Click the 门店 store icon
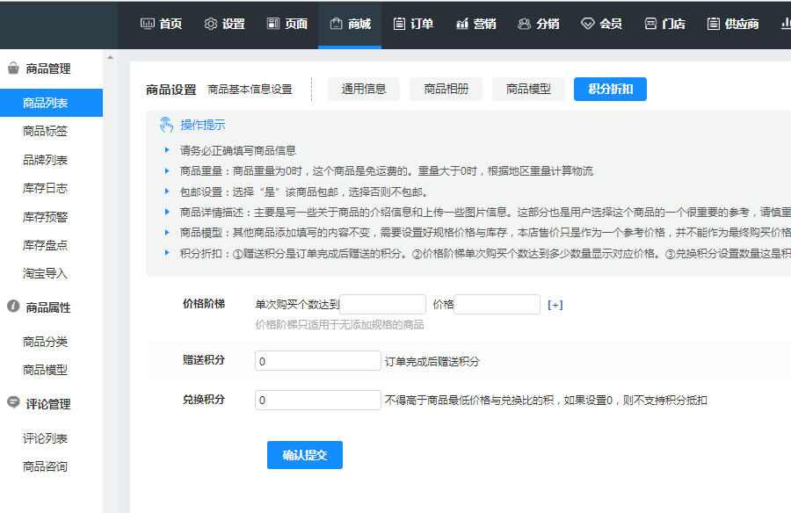The image size is (791, 513). (x=650, y=24)
